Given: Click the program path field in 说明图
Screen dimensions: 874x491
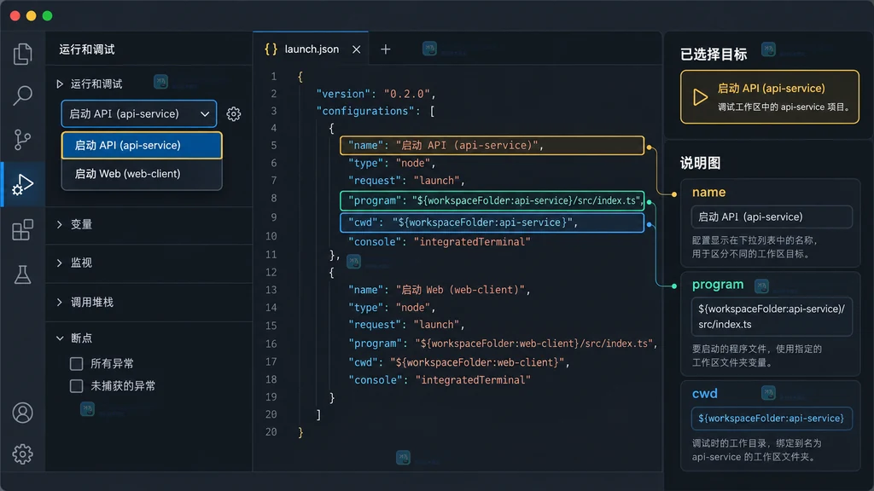Looking at the screenshot, I should [772, 316].
